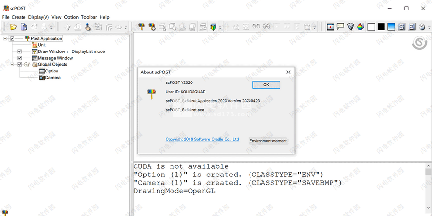The image size is (432, 216).
Task: Select the white background color swatch
Action: point(371,27)
